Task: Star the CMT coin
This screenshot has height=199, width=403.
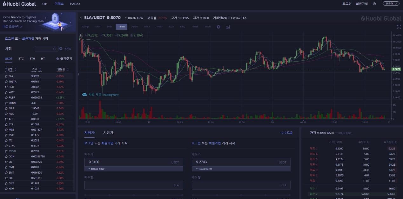Action: [x=6, y=167]
